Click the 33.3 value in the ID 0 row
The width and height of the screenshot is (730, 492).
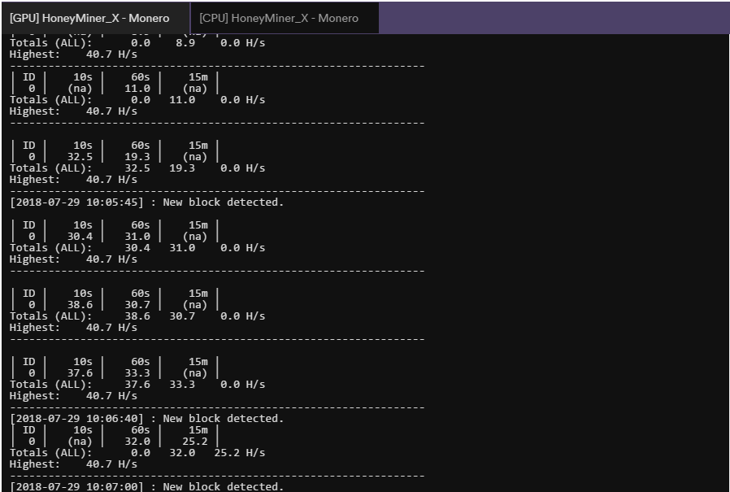(x=137, y=373)
